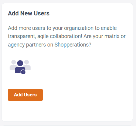This screenshot has width=136, height=126.
Task: Click the 'agency partners on' text
Action: coord(30,45)
